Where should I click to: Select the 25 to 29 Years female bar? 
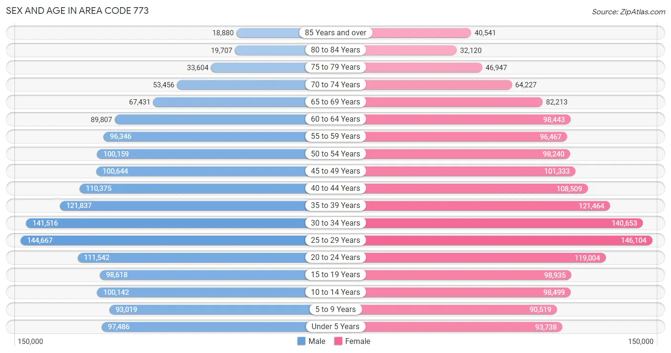click(494, 240)
